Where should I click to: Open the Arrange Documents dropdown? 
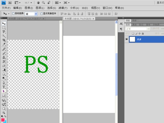(58, 3)
